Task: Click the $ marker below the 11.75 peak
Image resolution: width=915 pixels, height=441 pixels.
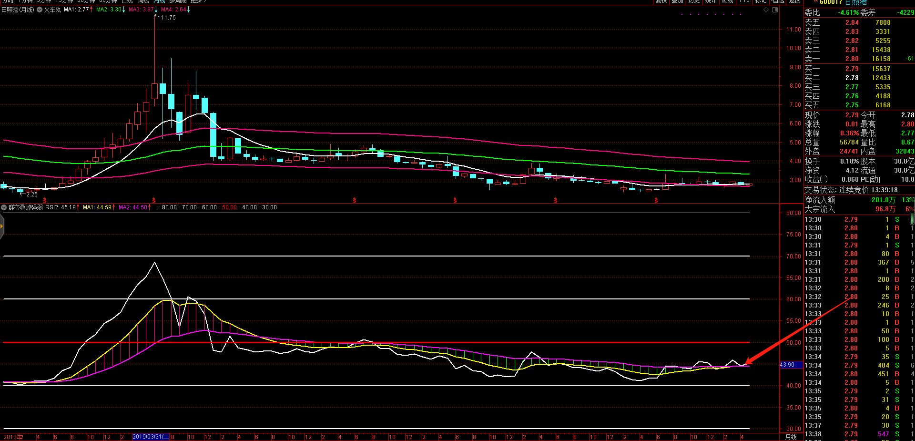Action: pos(154,200)
